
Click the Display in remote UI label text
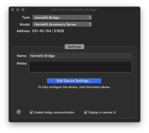[x=102, y=112]
